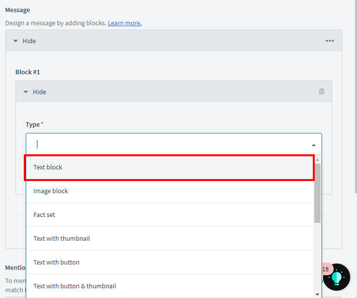Collapse the Message section Hide toggle
The height and width of the screenshot is (298, 357).
[x=25, y=41]
